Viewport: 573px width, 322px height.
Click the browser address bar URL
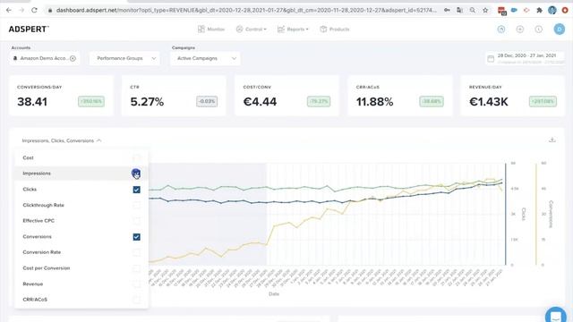point(246,10)
